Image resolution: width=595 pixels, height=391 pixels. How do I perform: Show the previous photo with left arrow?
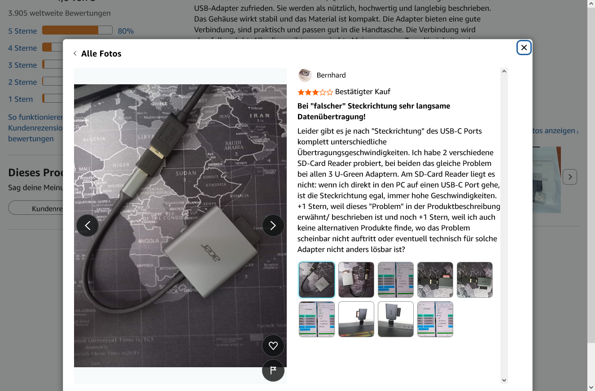[x=87, y=226]
